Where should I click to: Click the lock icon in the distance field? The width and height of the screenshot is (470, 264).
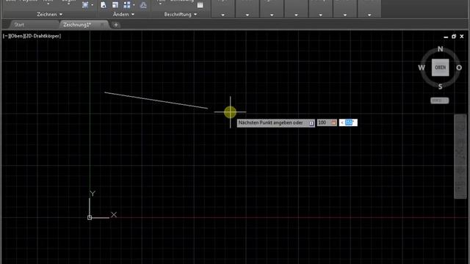(333, 122)
